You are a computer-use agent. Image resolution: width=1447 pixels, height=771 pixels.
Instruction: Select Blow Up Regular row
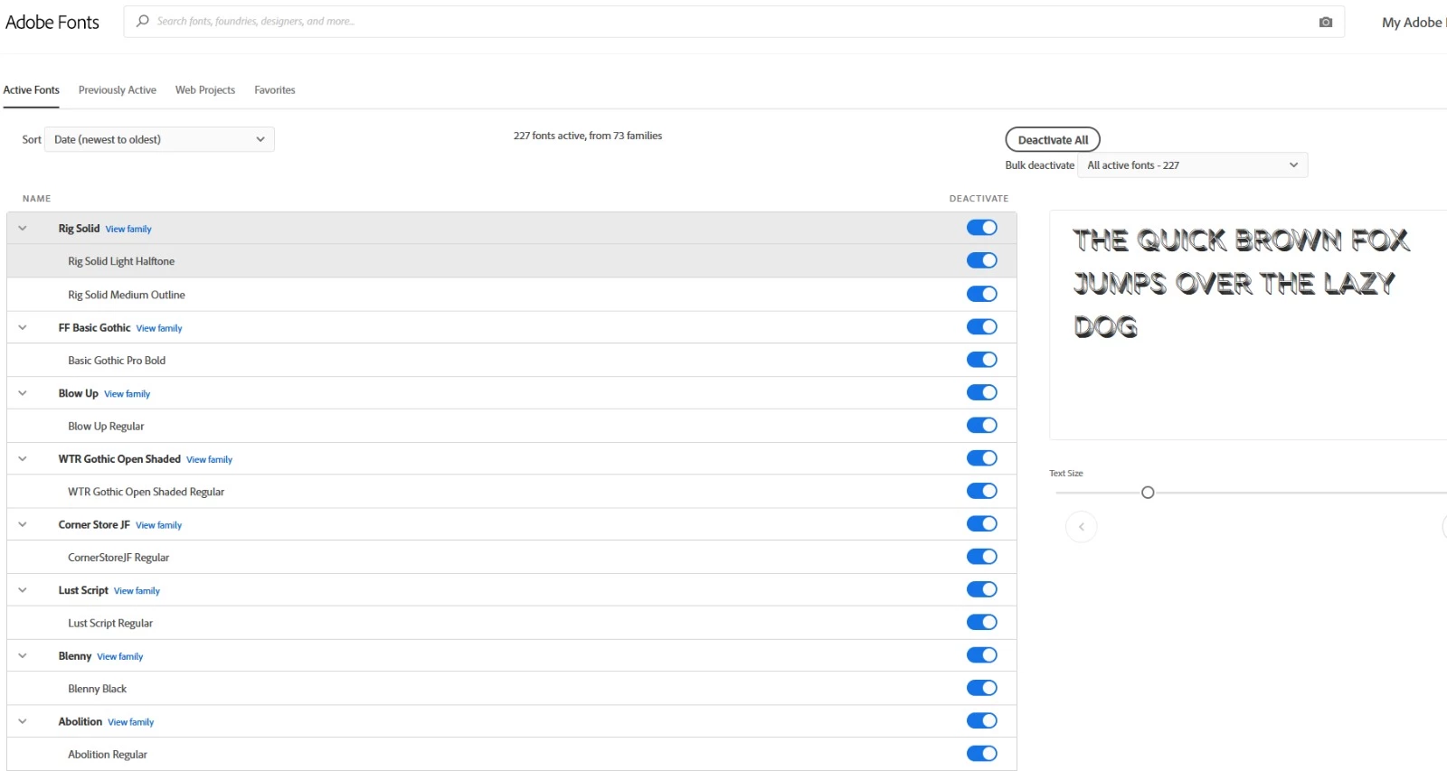[512, 426]
